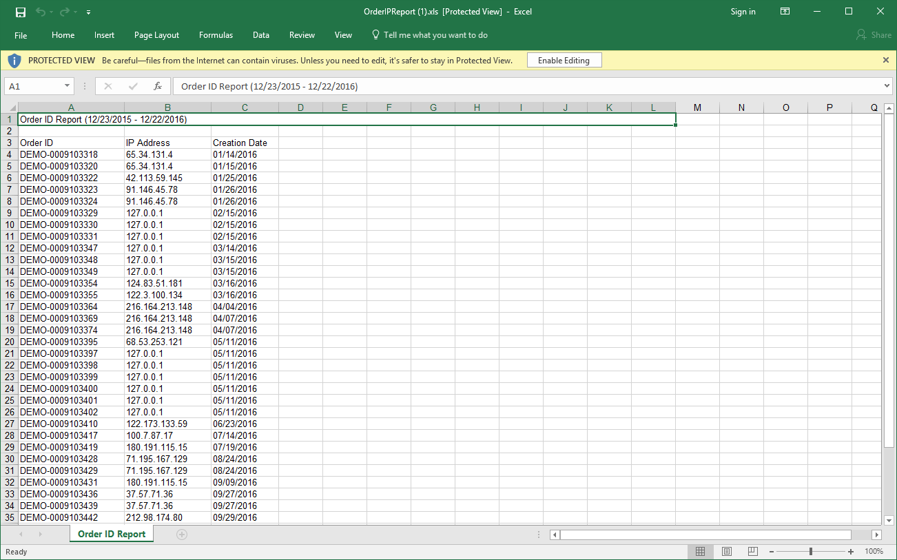897x560 pixels.
Task: Select row 3 header
Action: click(x=9, y=143)
